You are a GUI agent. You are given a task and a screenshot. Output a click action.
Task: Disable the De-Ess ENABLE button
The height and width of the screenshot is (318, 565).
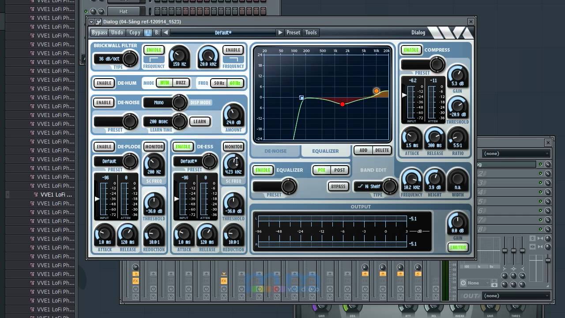coord(183,147)
